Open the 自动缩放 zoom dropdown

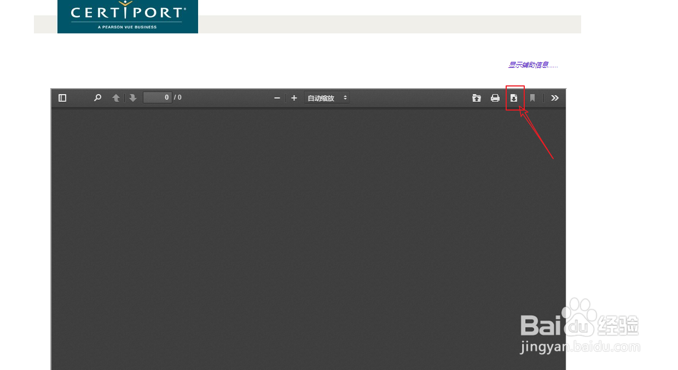pyautogui.click(x=327, y=98)
